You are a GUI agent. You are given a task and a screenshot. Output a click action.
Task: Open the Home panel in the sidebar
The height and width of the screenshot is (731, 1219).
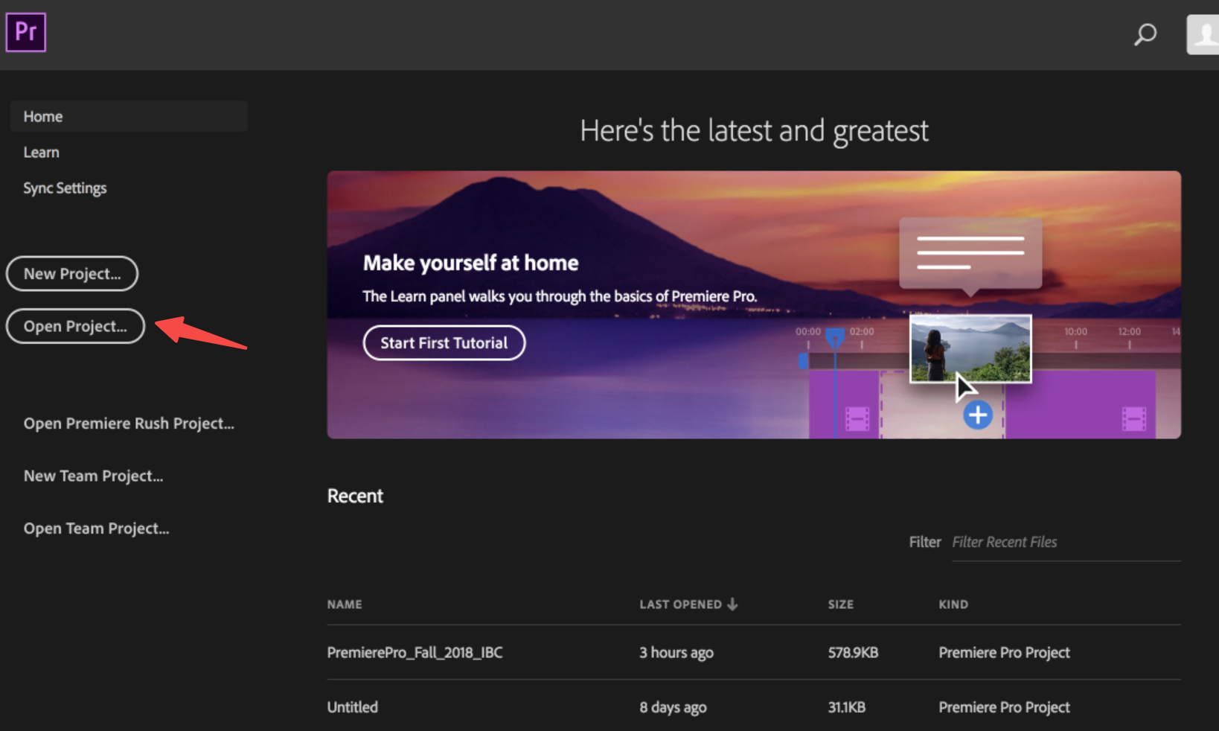point(42,116)
